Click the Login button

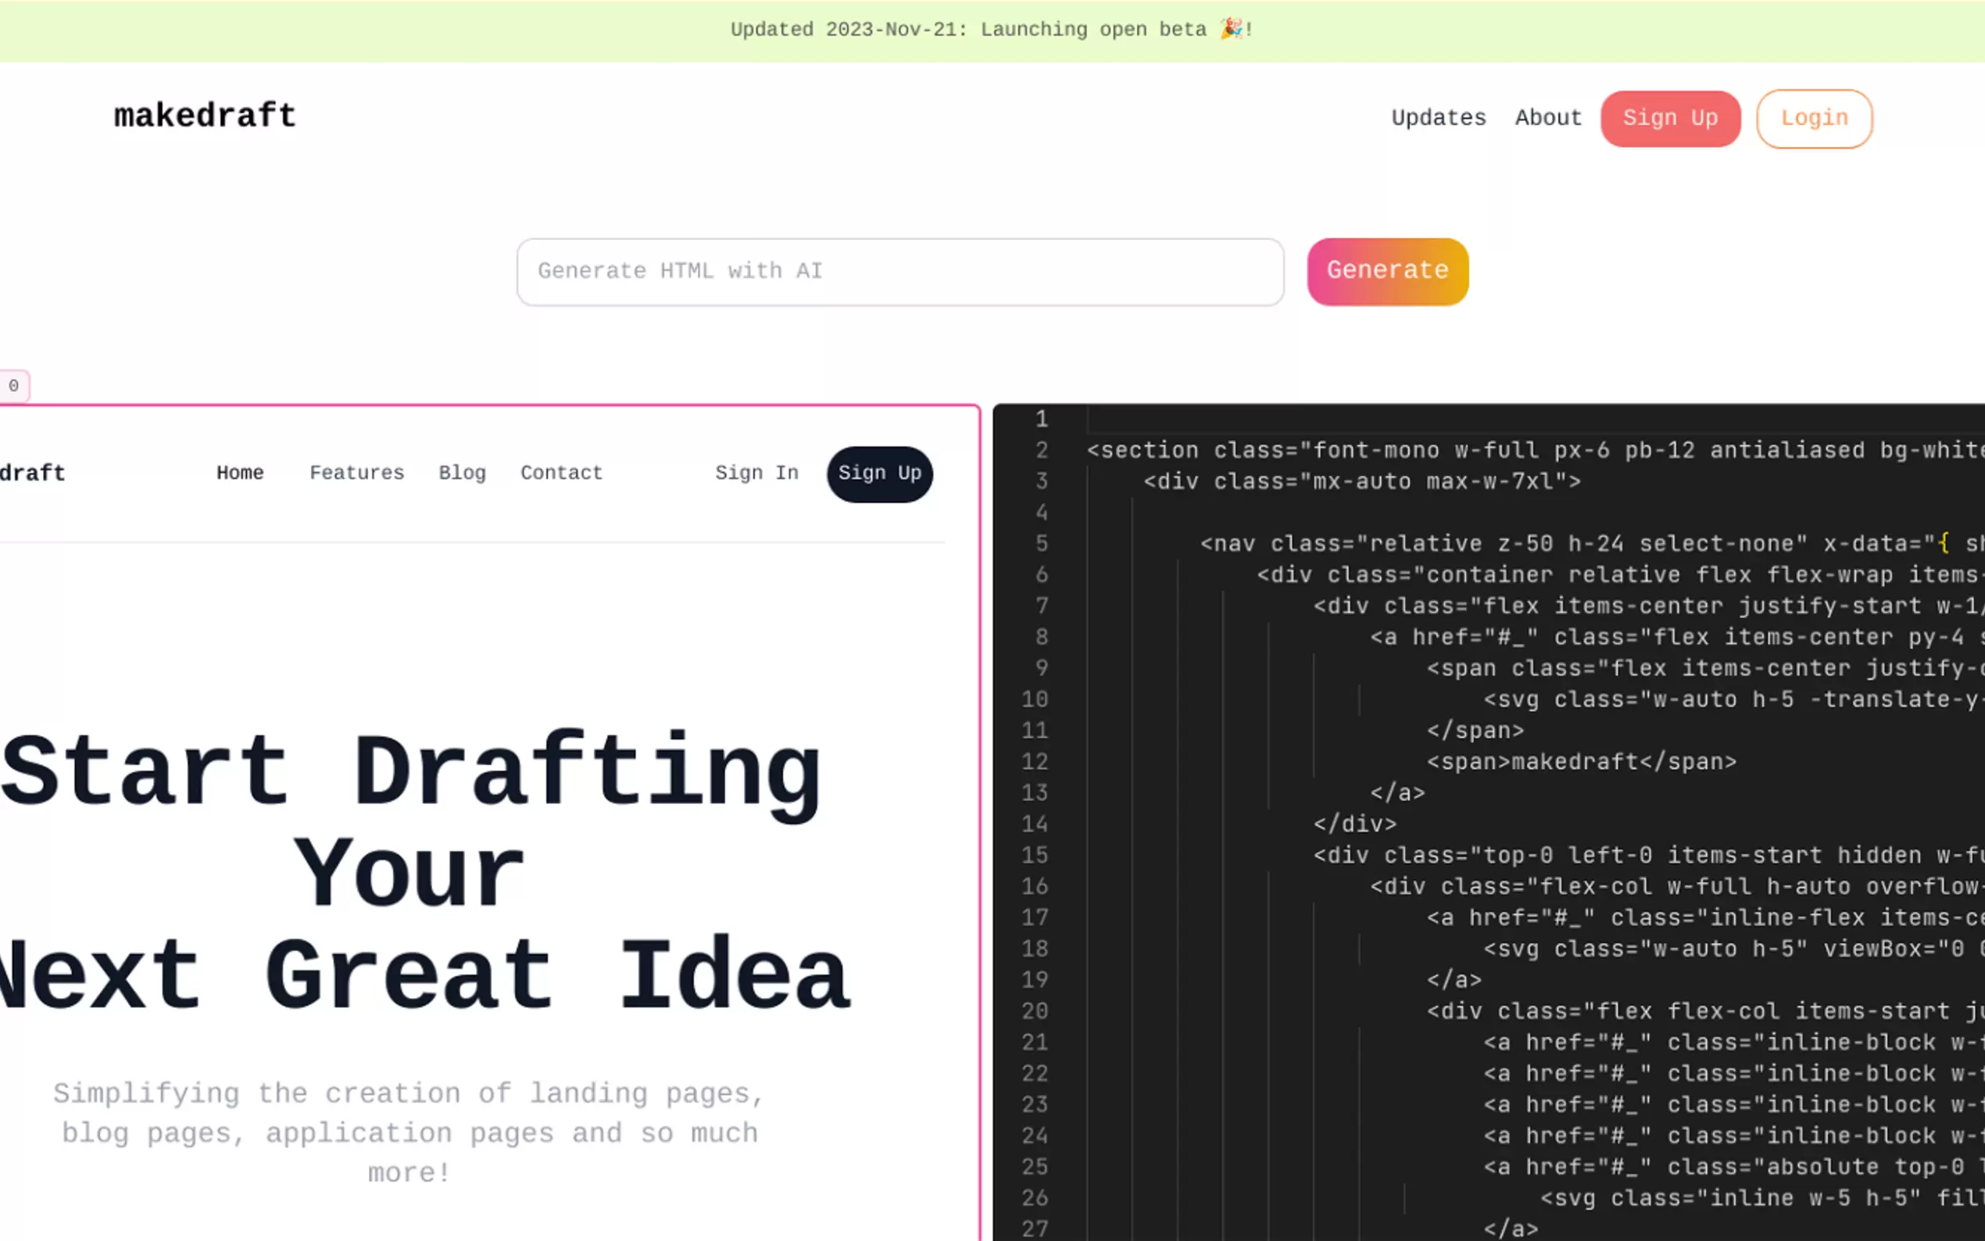tap(1815, 118)
